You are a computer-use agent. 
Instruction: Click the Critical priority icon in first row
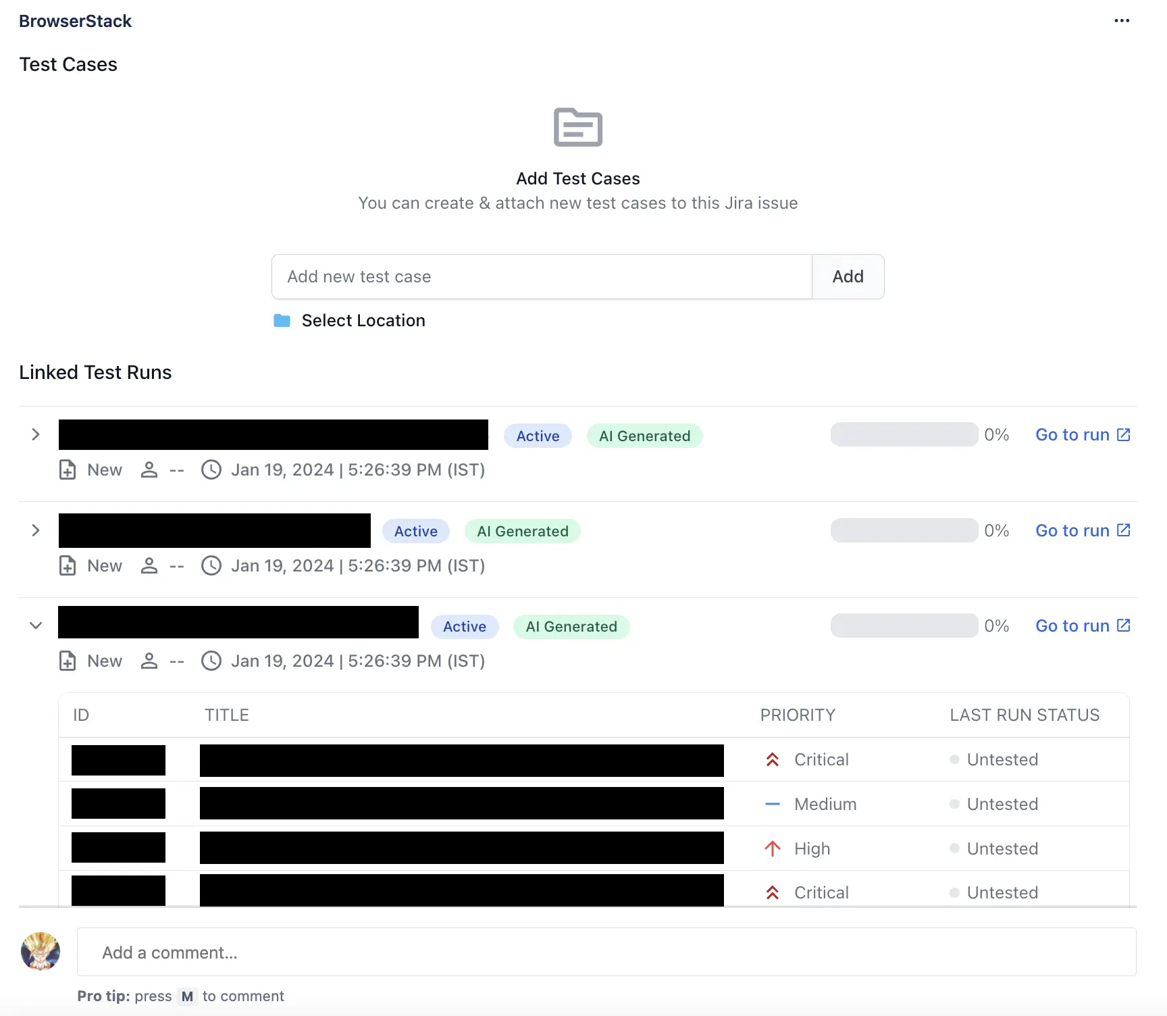[x=773, y=760]
